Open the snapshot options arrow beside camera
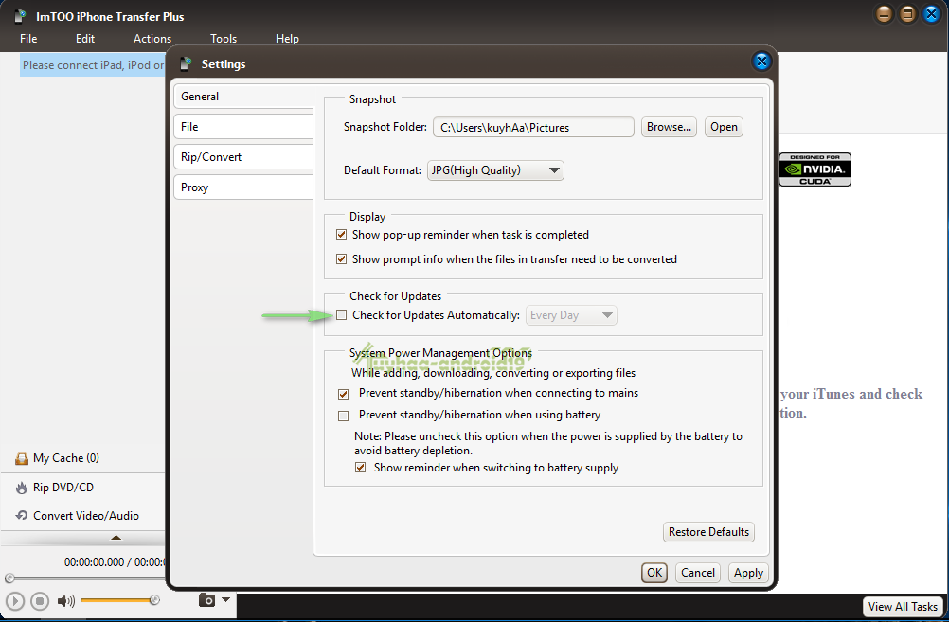 coord(225,599)
